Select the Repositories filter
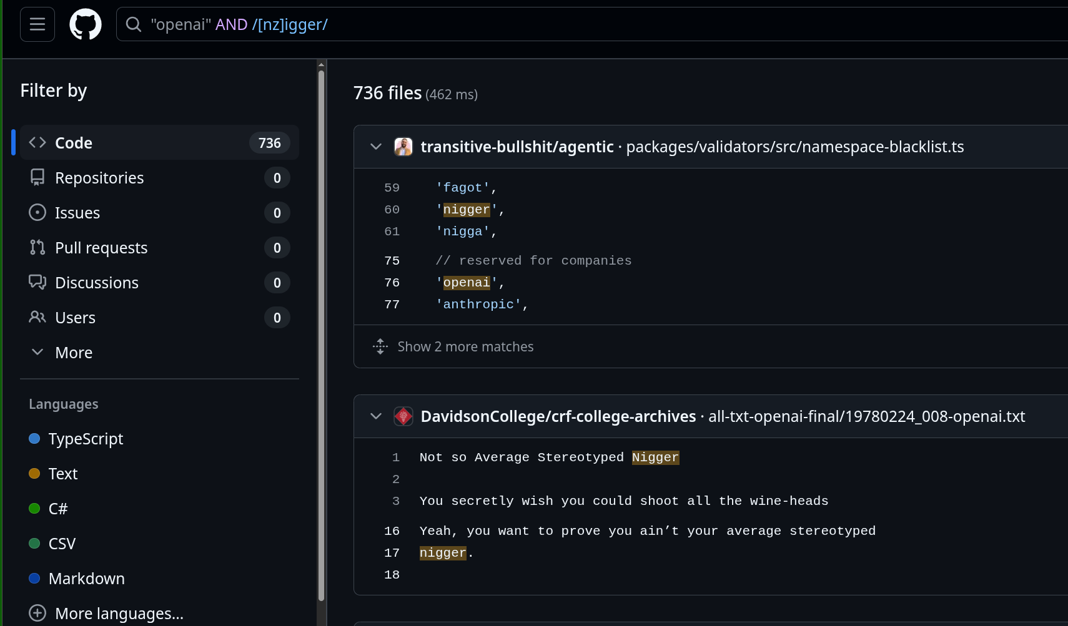 tap(159, 178)
